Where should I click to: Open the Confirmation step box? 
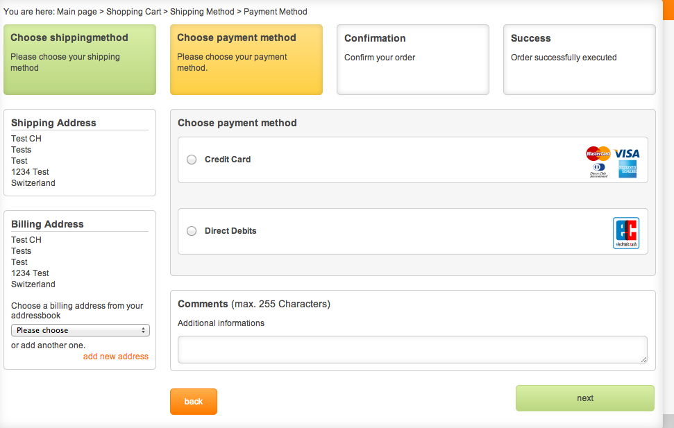[x=413, y=60]
